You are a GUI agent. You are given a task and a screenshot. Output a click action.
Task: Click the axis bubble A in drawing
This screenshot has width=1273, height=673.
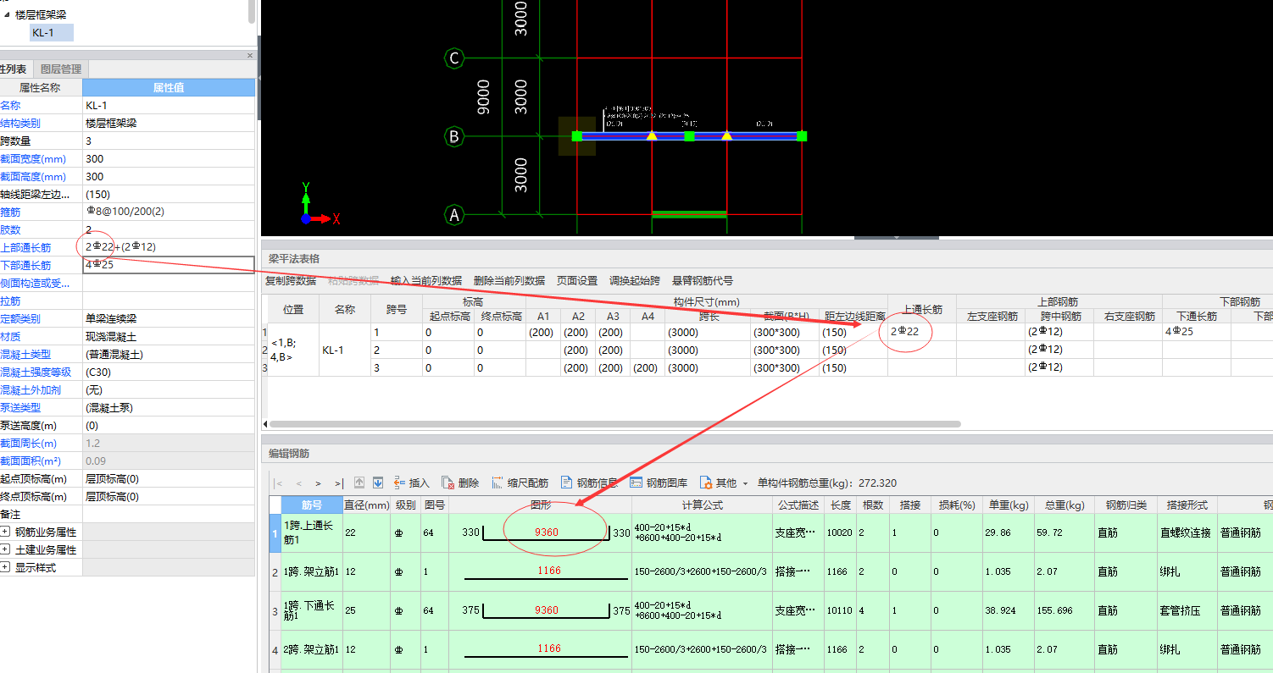click(x=454, y=215)
